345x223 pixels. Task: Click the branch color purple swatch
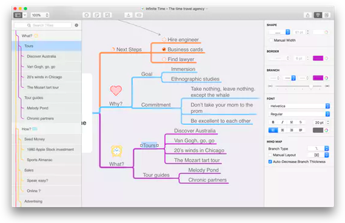318,78
